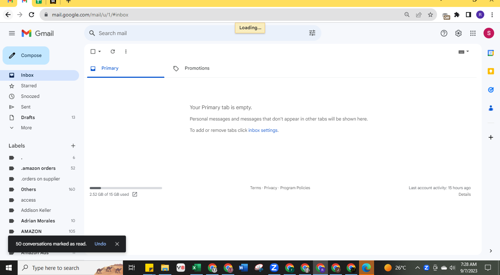Show hidden system tray icons
The image size is (500, 275).
pyautogui.click(x=417, y=268)
